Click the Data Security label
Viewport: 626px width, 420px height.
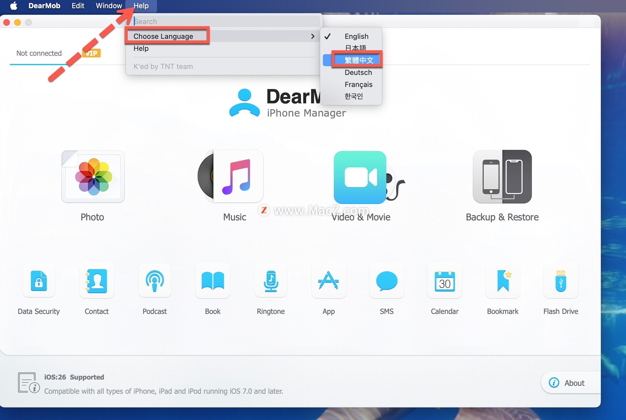point(39,311)
